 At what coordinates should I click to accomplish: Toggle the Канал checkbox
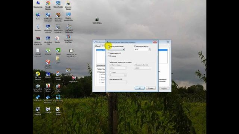coord(111,72)
